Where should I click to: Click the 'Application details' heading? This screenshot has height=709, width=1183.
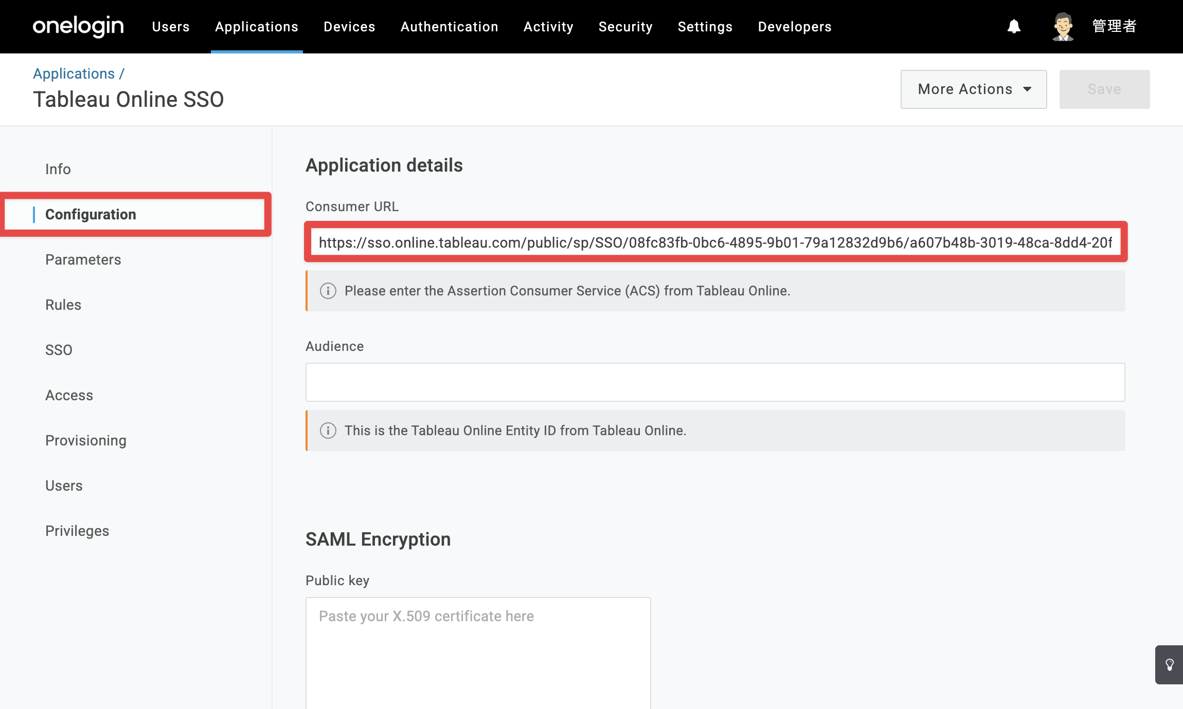pos(384,165)
